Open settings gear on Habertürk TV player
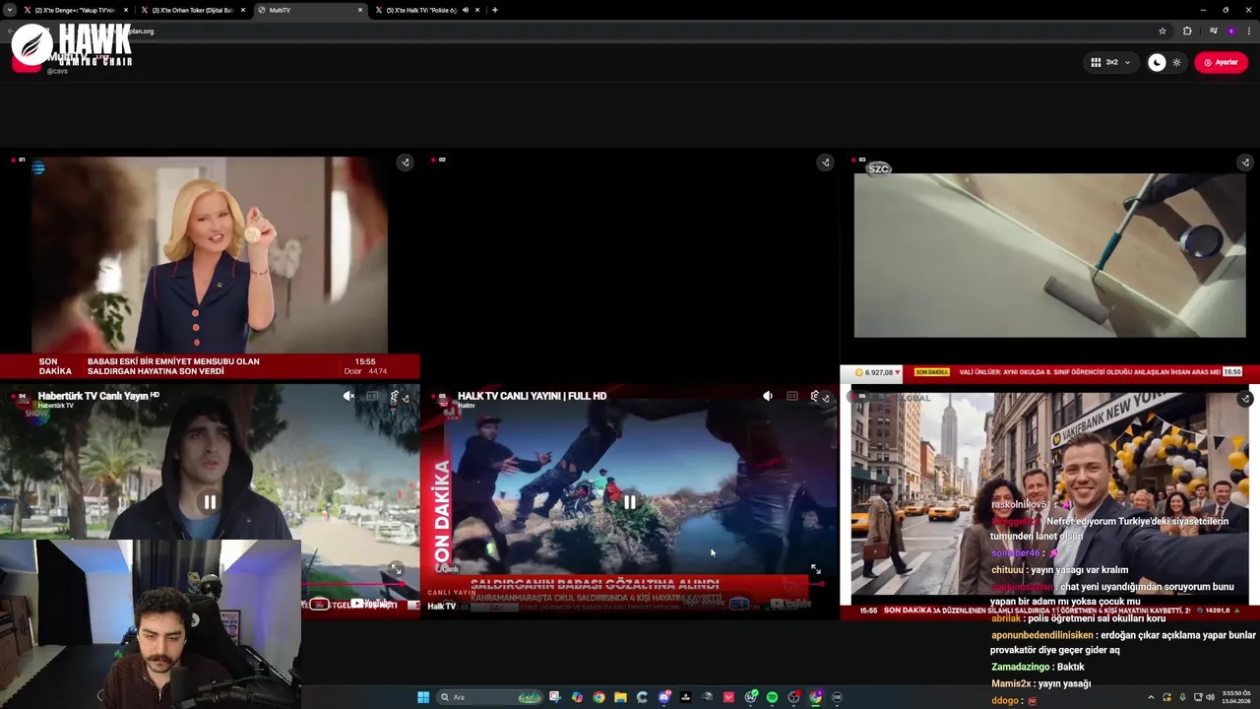Screen dimensions: 1260x709 394,396
